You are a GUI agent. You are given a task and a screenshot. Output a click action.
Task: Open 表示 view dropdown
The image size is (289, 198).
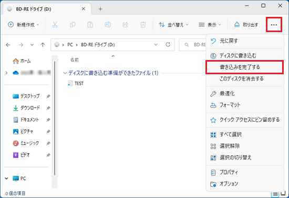(x=210, y=25)
